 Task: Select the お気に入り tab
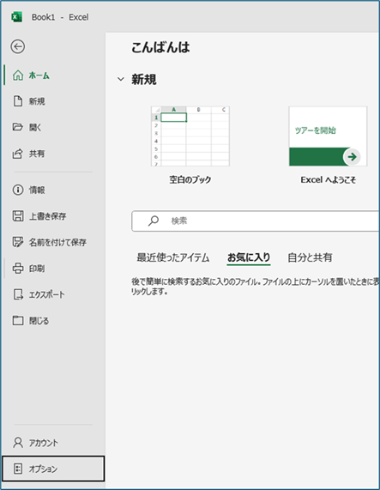249,257
